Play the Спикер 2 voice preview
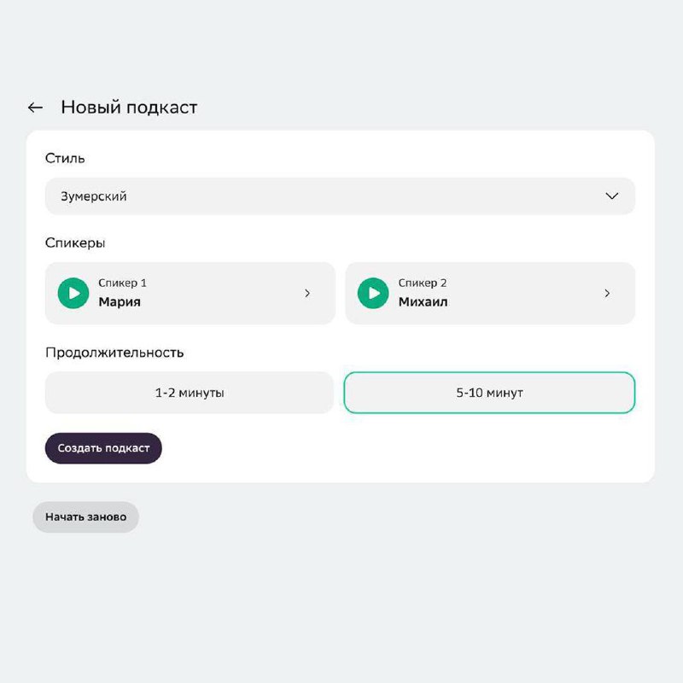 tap(373, 293)
